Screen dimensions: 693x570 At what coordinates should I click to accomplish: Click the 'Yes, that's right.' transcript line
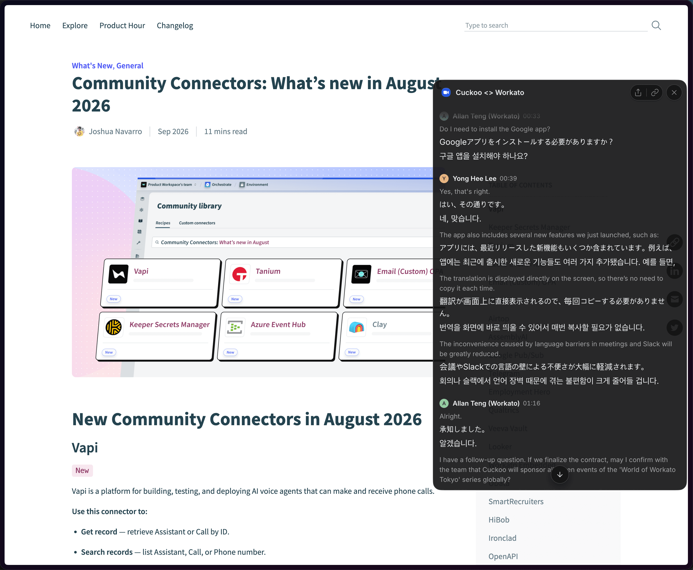pyautogui.click(x=464, y=192)
